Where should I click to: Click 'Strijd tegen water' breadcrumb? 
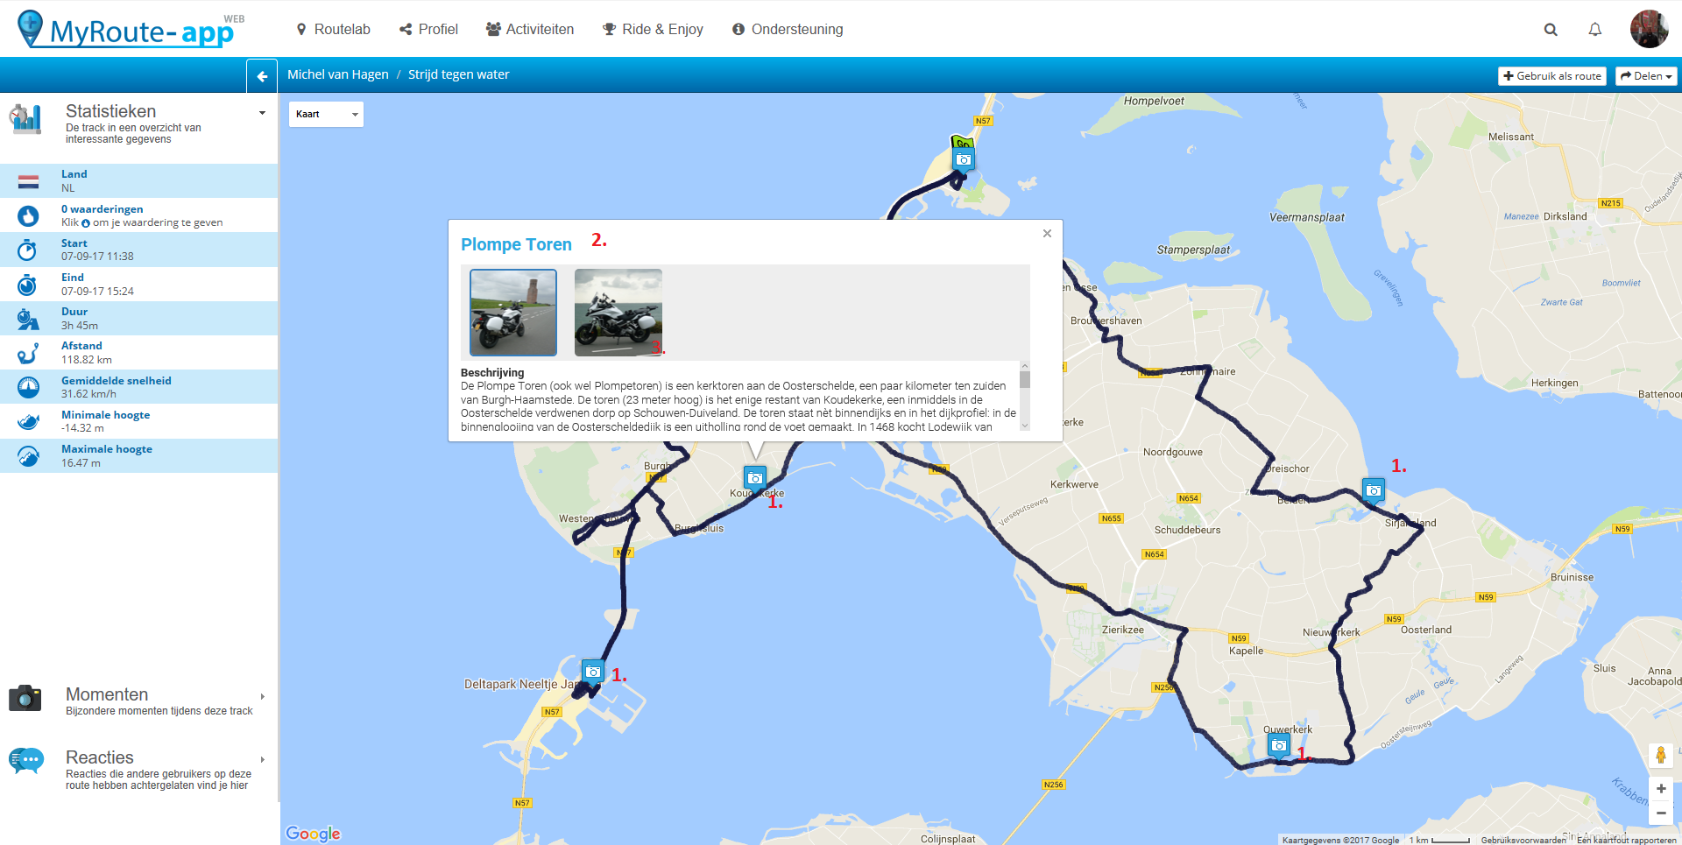(458, 74)
